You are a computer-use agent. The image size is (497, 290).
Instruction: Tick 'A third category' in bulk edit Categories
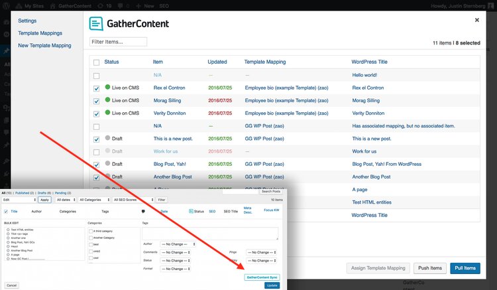(x=91, y=232)
